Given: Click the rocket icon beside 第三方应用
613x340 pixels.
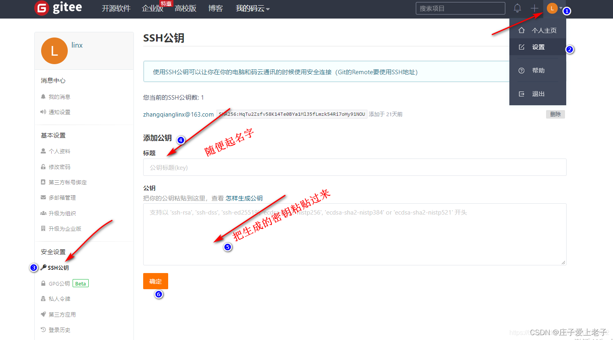Looking at the screenshot, I should pyautogui.click(x=43, y=314).
